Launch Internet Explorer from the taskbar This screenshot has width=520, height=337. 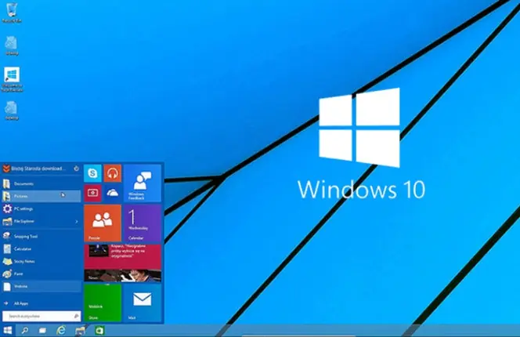tap(61, 331)
